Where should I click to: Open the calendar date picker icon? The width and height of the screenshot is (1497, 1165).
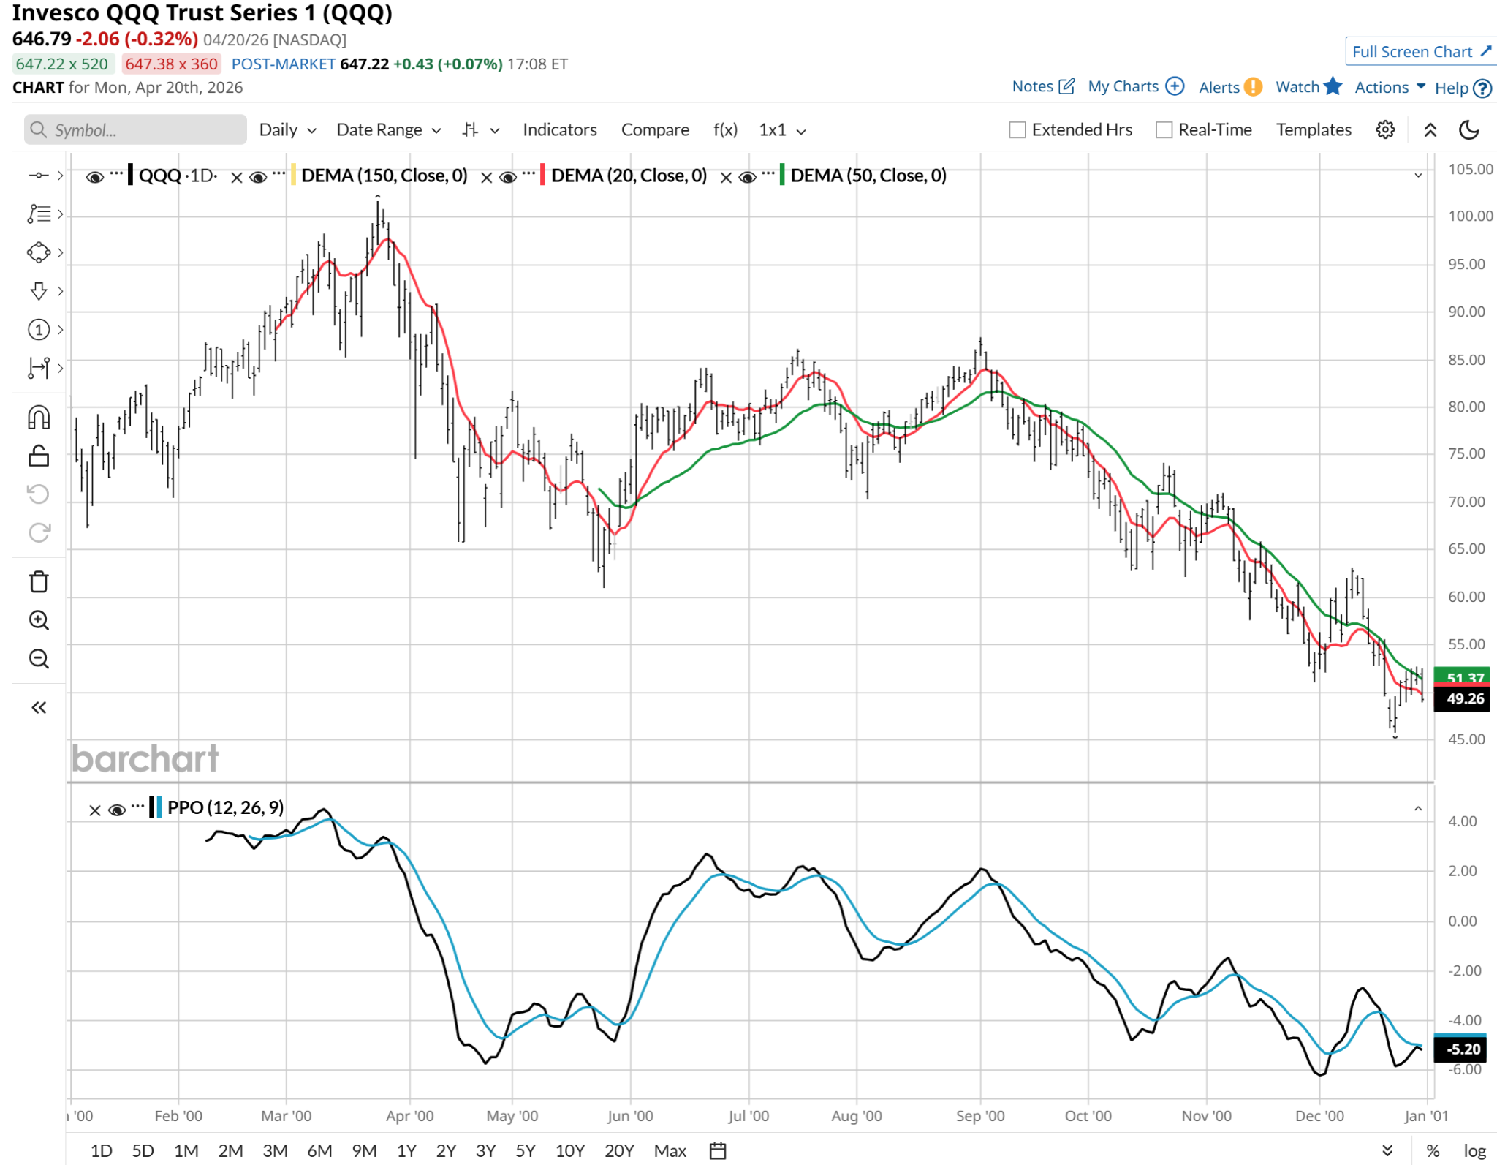(x=718, y=1150)
